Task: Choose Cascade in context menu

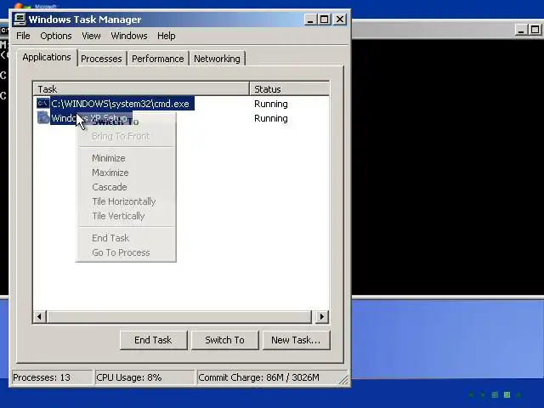Action: pos(126,187)
